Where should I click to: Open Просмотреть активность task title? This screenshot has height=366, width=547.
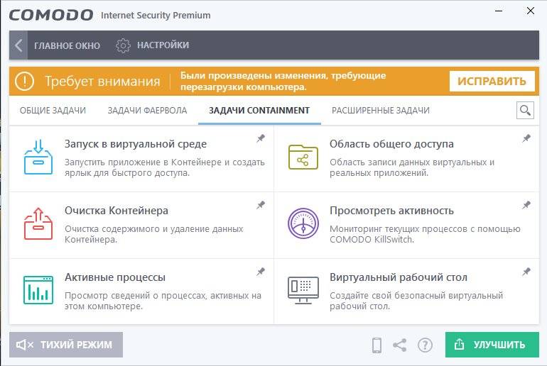(391, 211)
